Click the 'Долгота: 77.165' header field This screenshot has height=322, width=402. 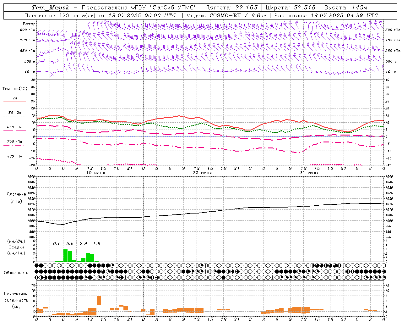tap(231, 8)
